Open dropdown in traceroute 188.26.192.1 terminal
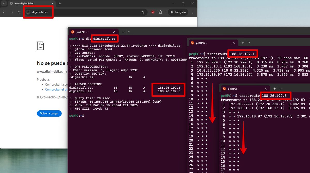 tap(249, 43)
